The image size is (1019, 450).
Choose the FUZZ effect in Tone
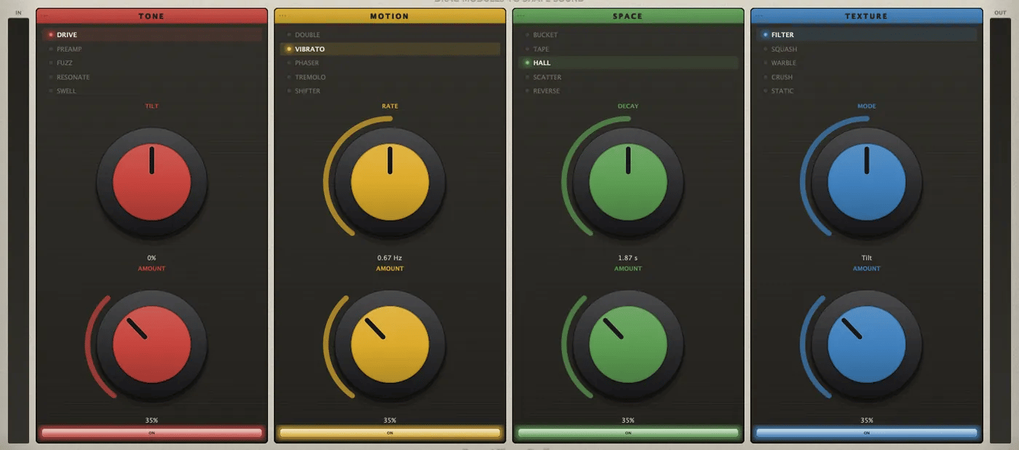tap(151, 63)
